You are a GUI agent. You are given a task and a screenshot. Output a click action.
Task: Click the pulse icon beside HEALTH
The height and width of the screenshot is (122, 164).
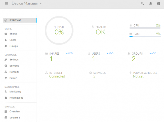click(93, 27)
